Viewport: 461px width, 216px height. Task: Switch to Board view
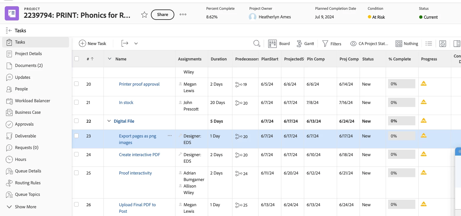click(279, 44)
